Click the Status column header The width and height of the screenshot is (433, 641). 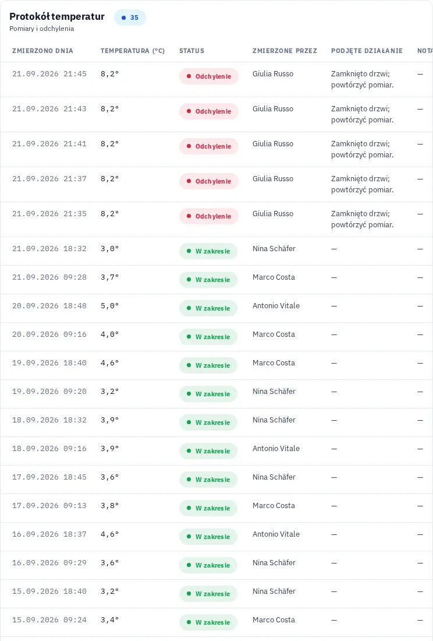(192, 51)
